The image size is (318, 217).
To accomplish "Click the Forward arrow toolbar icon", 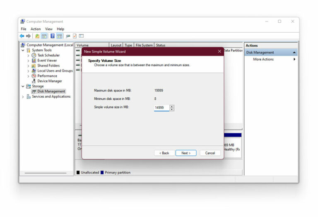I will point(29,36).
